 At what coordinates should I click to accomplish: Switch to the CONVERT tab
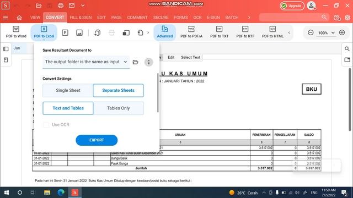pos(55,18)
